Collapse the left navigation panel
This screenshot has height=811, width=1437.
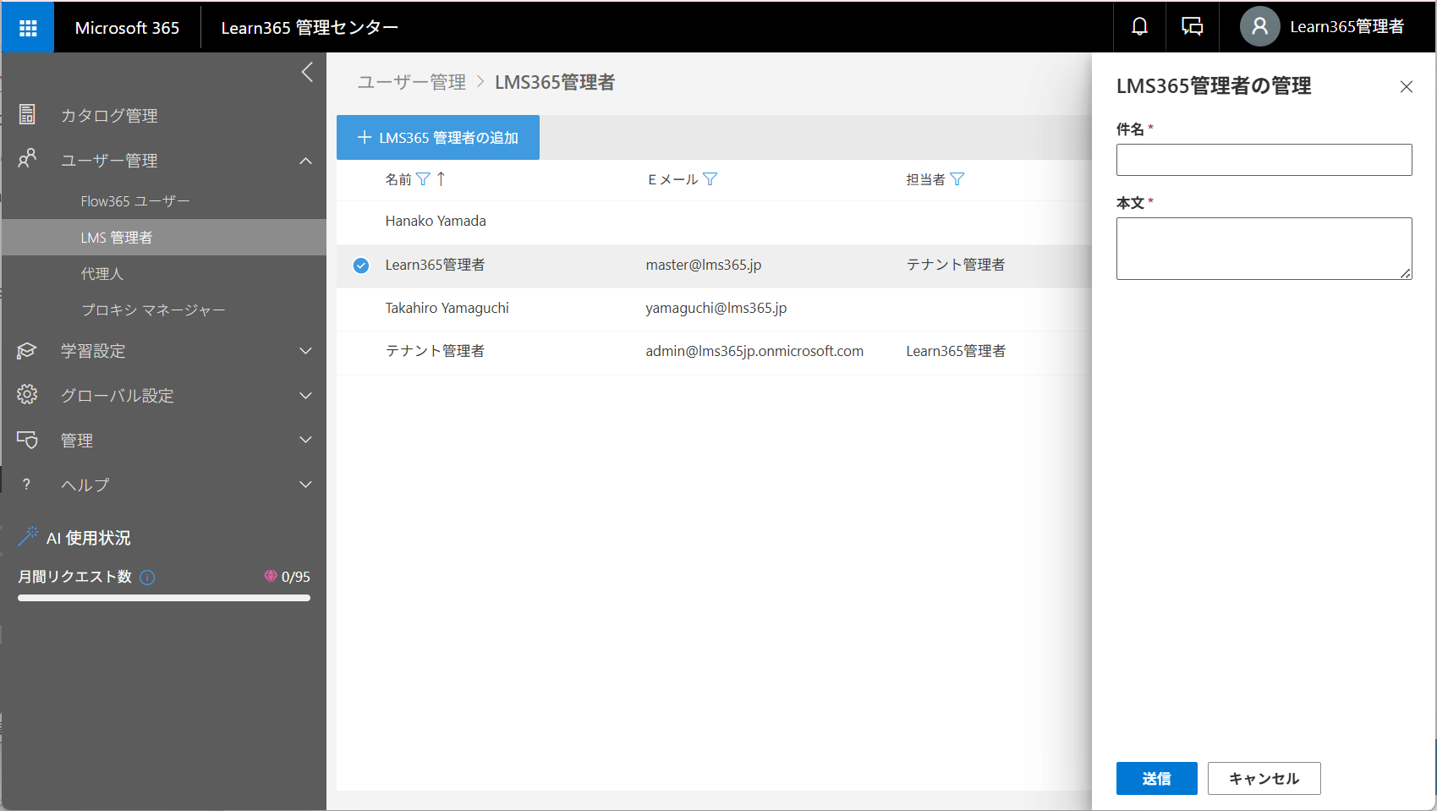tap(307, 73)
